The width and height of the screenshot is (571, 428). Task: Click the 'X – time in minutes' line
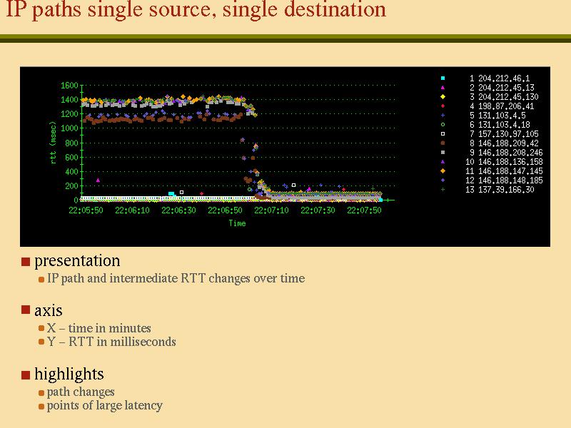pyautogui.click(x=98, y=328)
